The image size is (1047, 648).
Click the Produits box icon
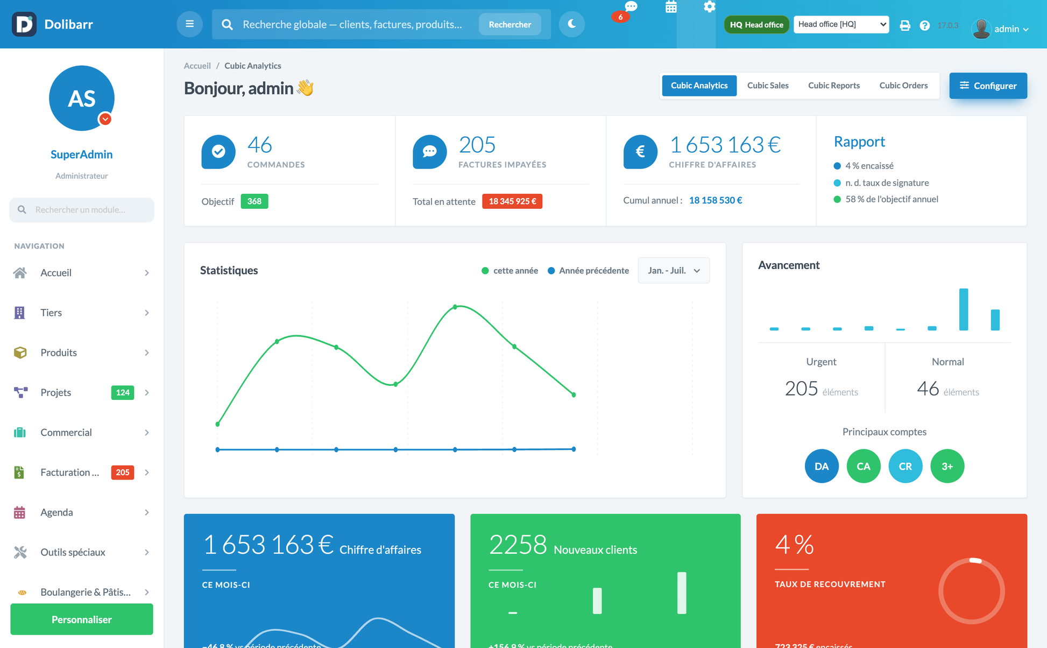pyautogui.click(x=20, y=353)
